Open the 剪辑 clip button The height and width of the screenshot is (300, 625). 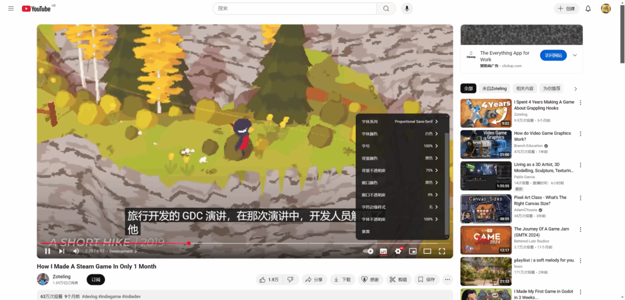click(x=399, y=280)
